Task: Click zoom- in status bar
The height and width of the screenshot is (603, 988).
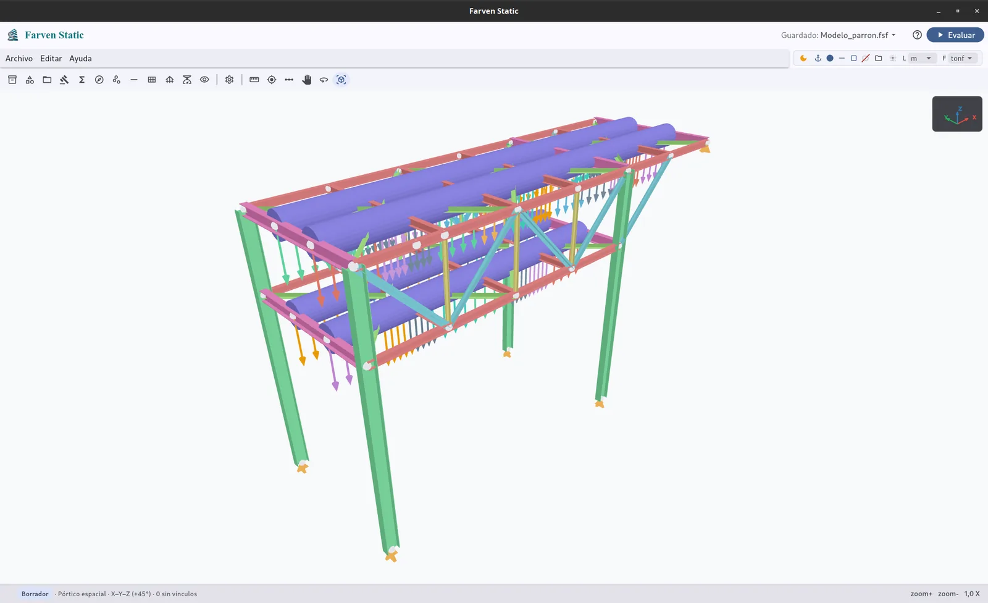Action: point(948,594)
